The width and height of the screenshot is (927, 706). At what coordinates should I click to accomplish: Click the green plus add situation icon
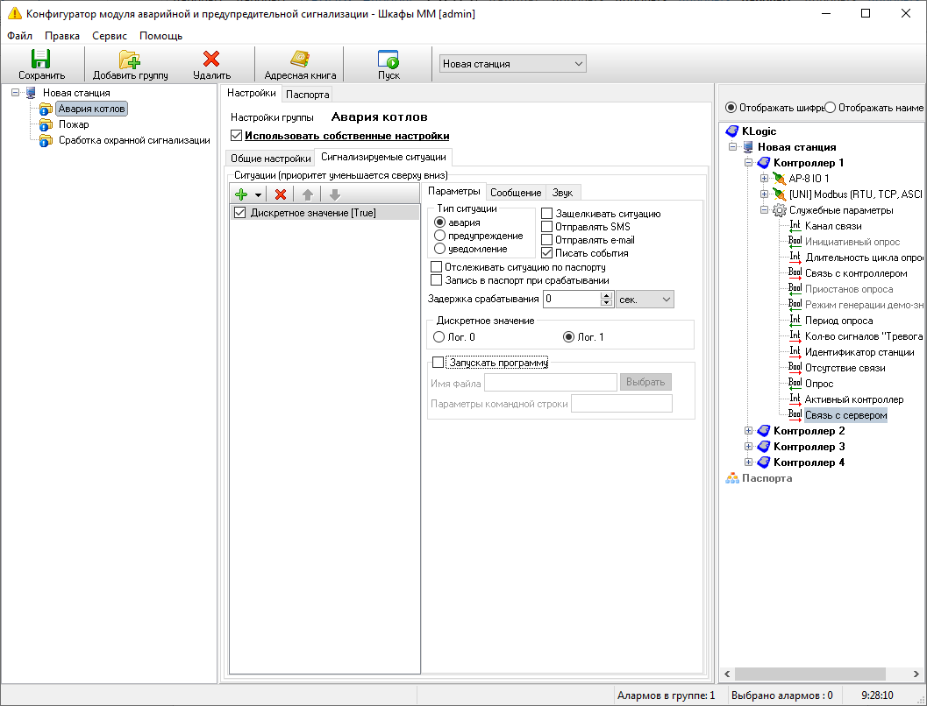click(242, 194)
